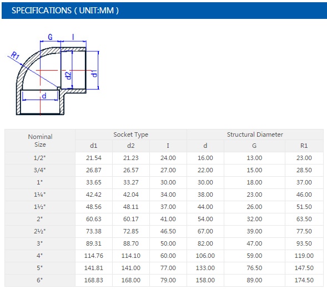Click the cell value 28.50
The height and width of the screenshot is (289, 327).
click(304, 170)
